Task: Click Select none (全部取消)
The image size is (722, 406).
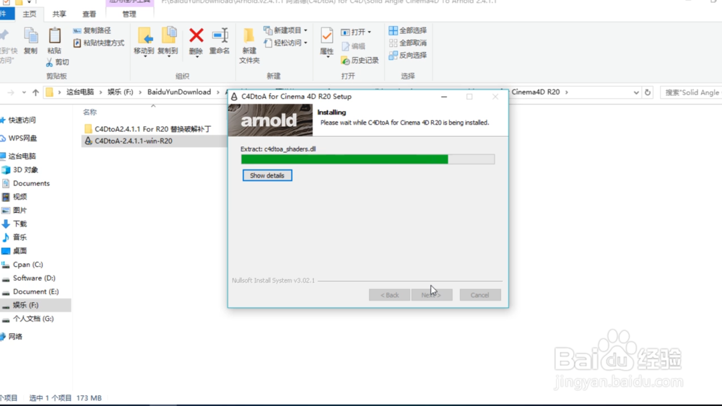Action: pos(408,43)
